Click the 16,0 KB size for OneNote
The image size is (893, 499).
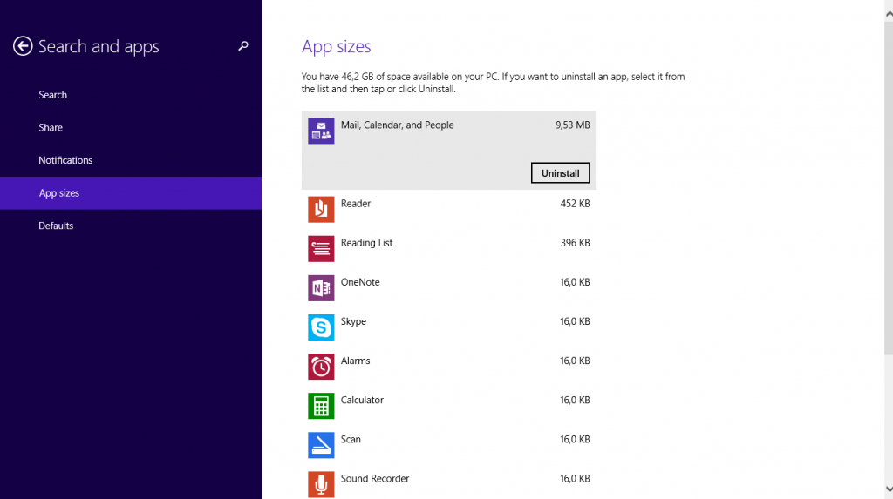coord(575,282)
